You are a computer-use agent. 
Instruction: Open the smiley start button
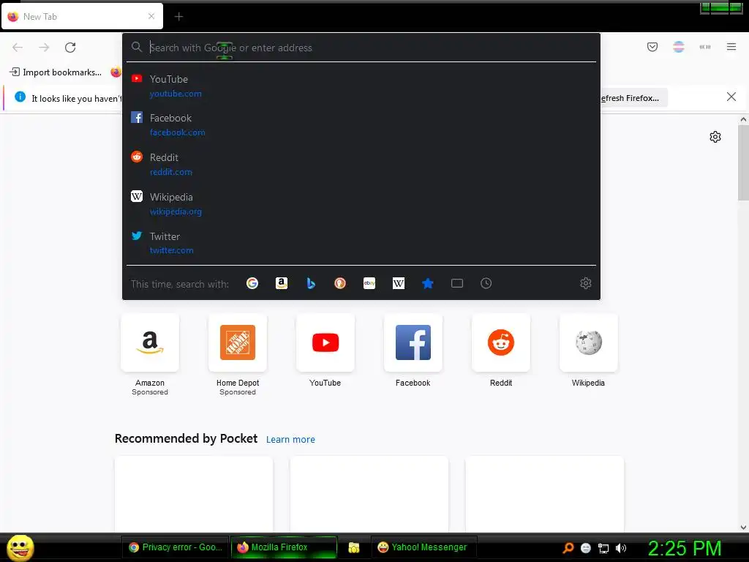click(20, 547)
